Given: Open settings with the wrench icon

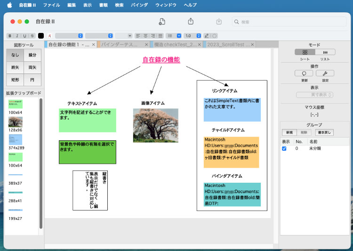Looking at the screenshot, I should coord(325,73).
